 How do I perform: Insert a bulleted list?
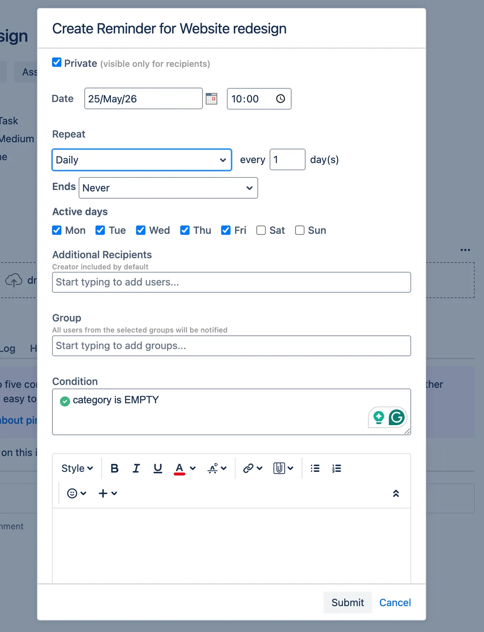pos(315,468)
